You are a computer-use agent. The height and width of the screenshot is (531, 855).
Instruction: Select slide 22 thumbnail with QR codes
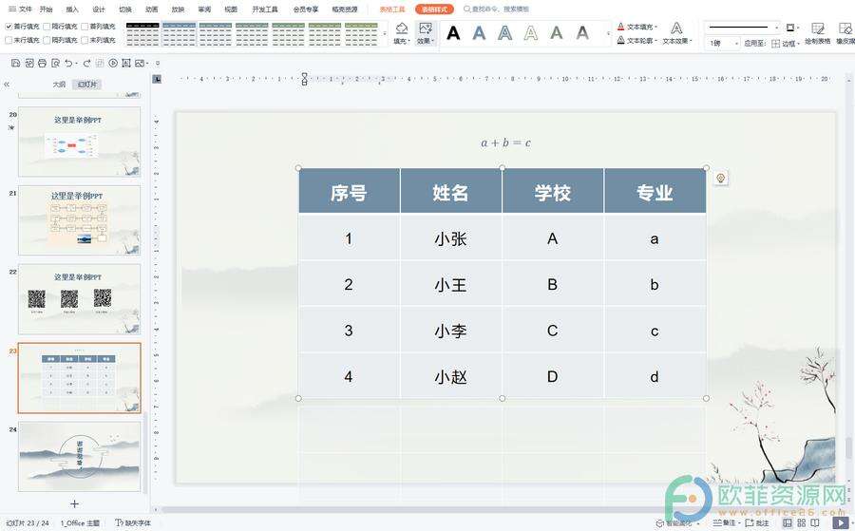click(x=79, y=299)
